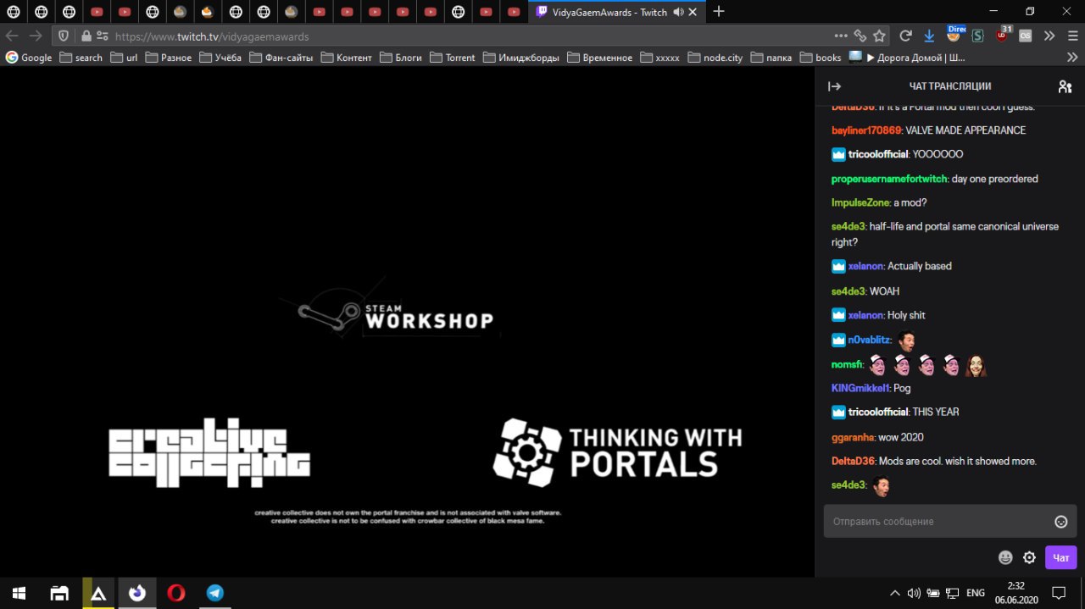Image resolution: width=1085 pixels, height=609 pixels.
Task: Click username nomsfi in chat
Action: (846, 364)
